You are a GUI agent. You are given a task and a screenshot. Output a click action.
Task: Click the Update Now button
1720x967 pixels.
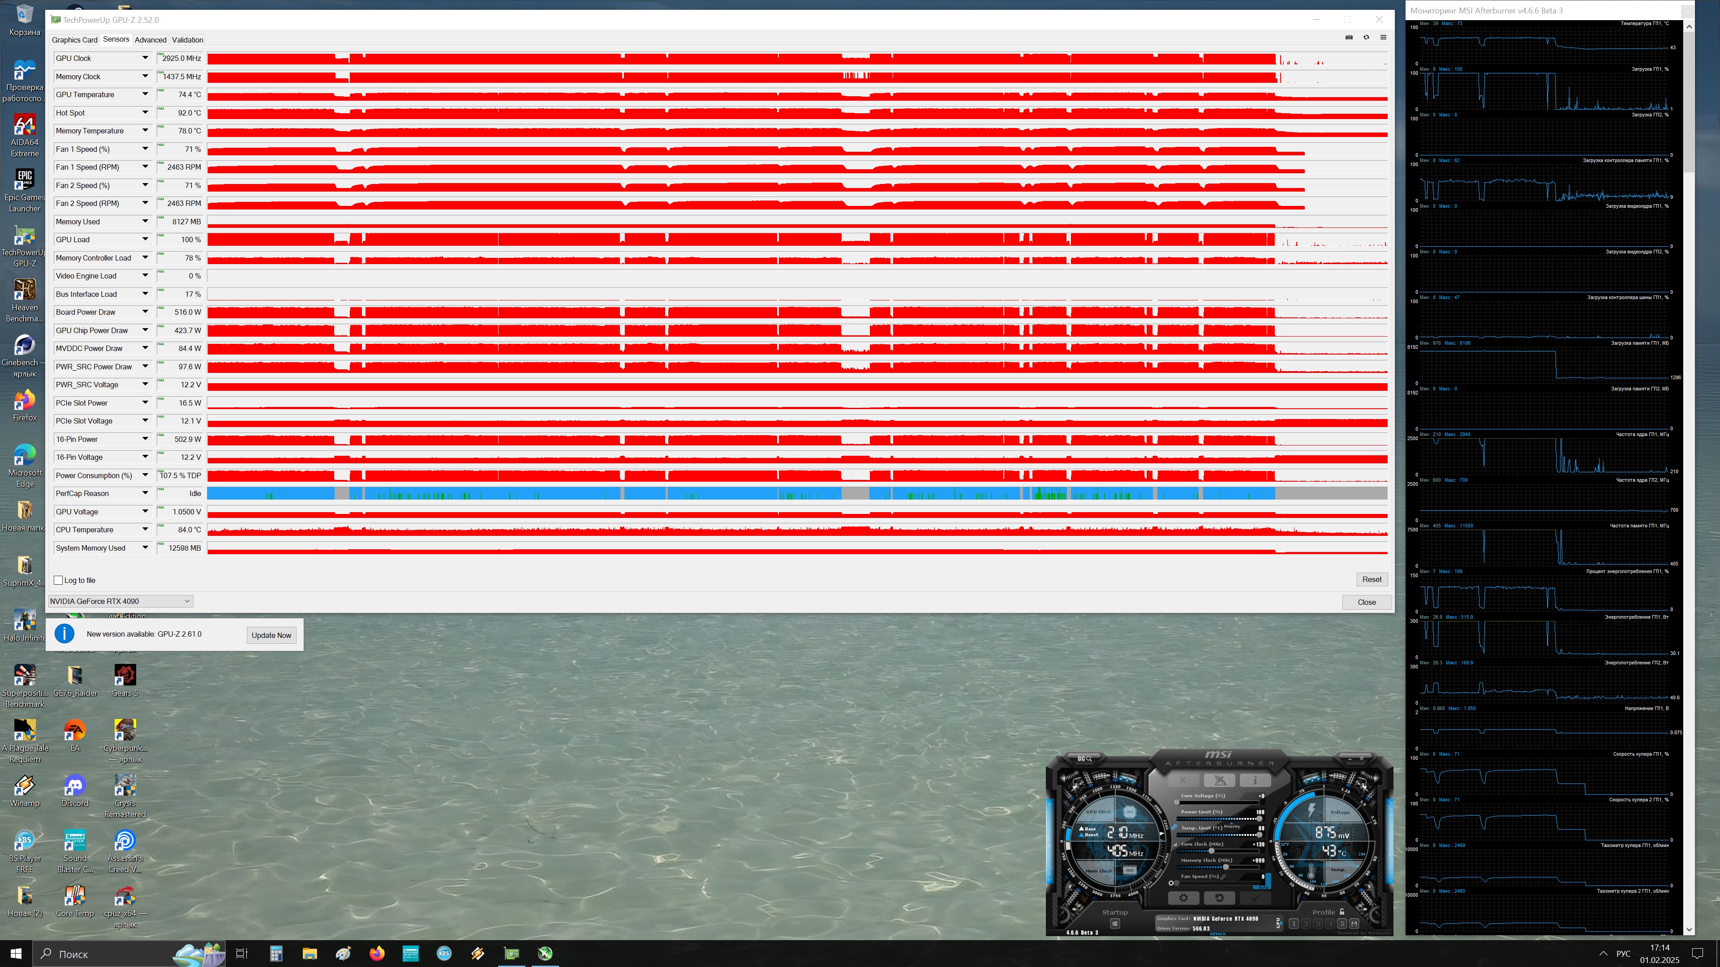271,635
